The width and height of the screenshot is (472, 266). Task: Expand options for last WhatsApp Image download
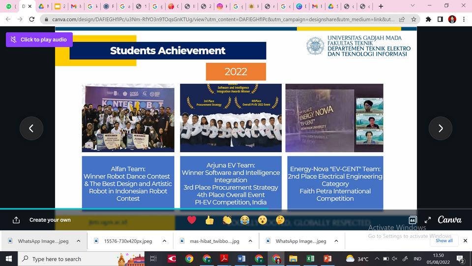click(x=336, y=241)
